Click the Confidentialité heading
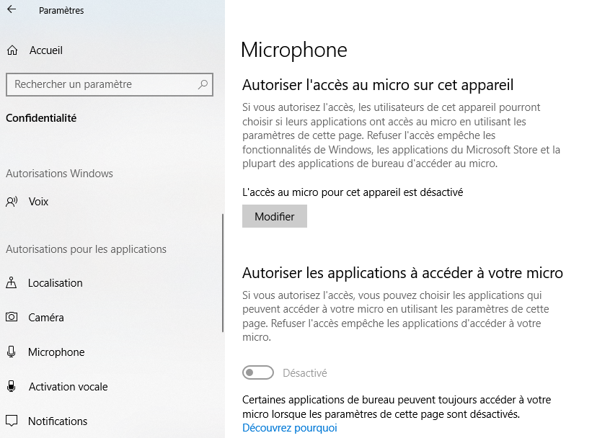Screen dimensions: 610x438 (41, 118)
